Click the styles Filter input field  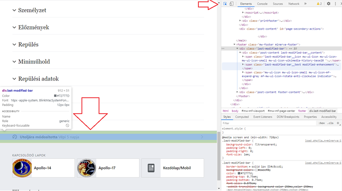(x=266, y=123)
